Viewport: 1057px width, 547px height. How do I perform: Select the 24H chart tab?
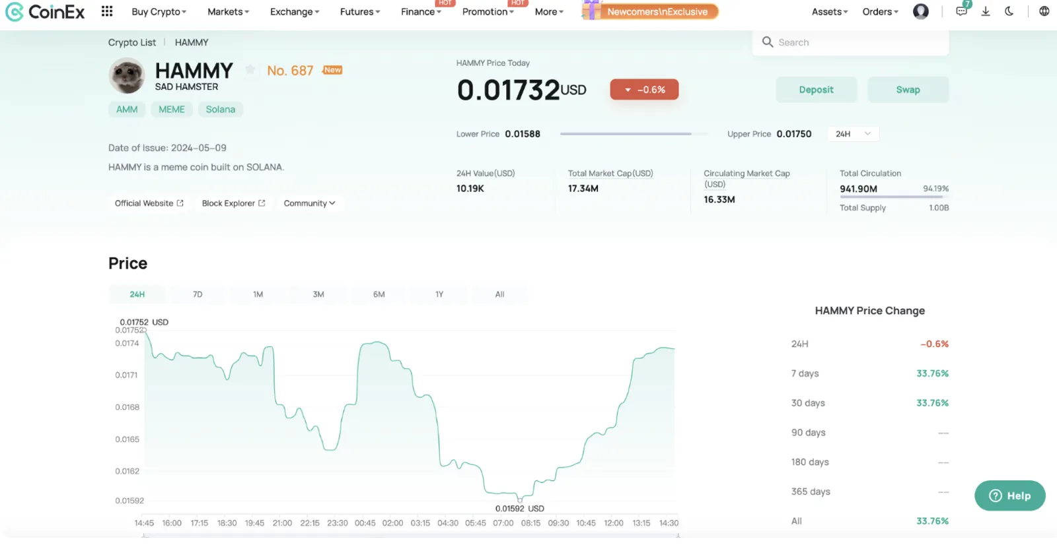click(x=137, y=294)
